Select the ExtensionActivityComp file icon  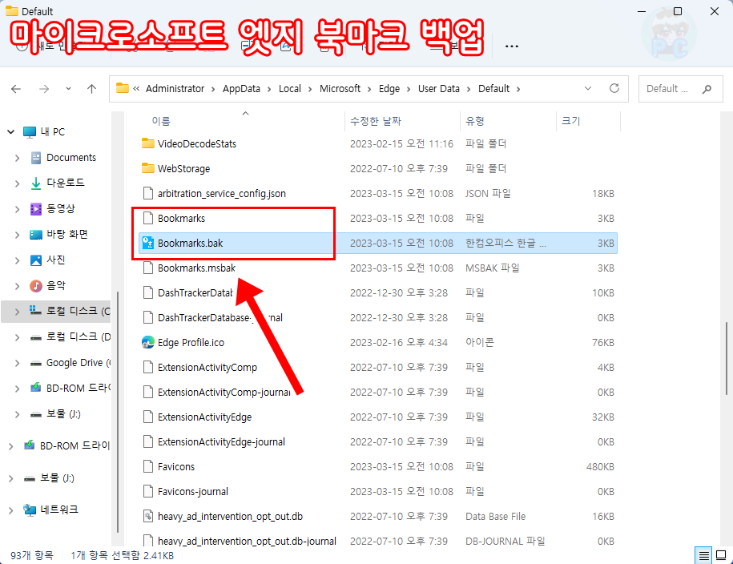pos(147,367)
